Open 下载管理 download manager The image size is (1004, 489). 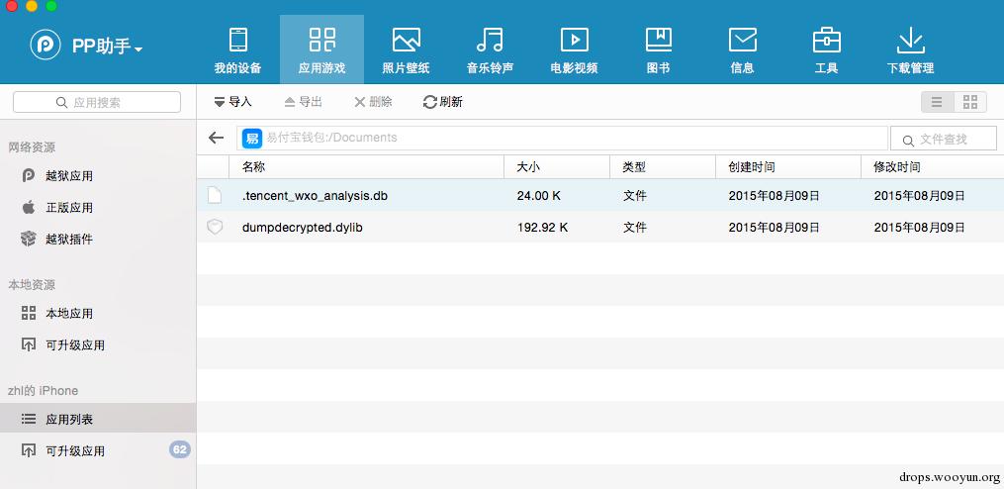[910, 50]
